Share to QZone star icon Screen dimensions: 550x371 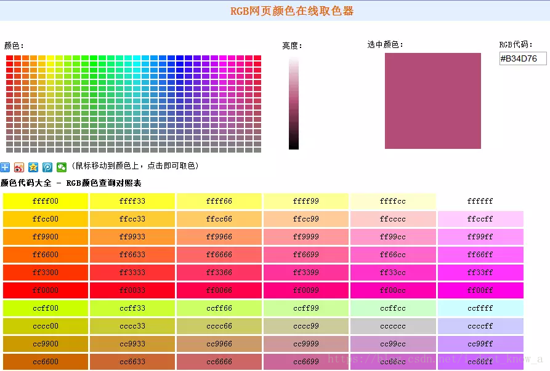[33, 167]
